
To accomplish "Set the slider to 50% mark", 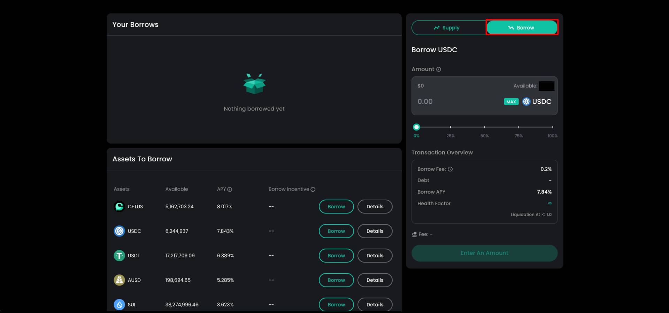I will 485,127.
